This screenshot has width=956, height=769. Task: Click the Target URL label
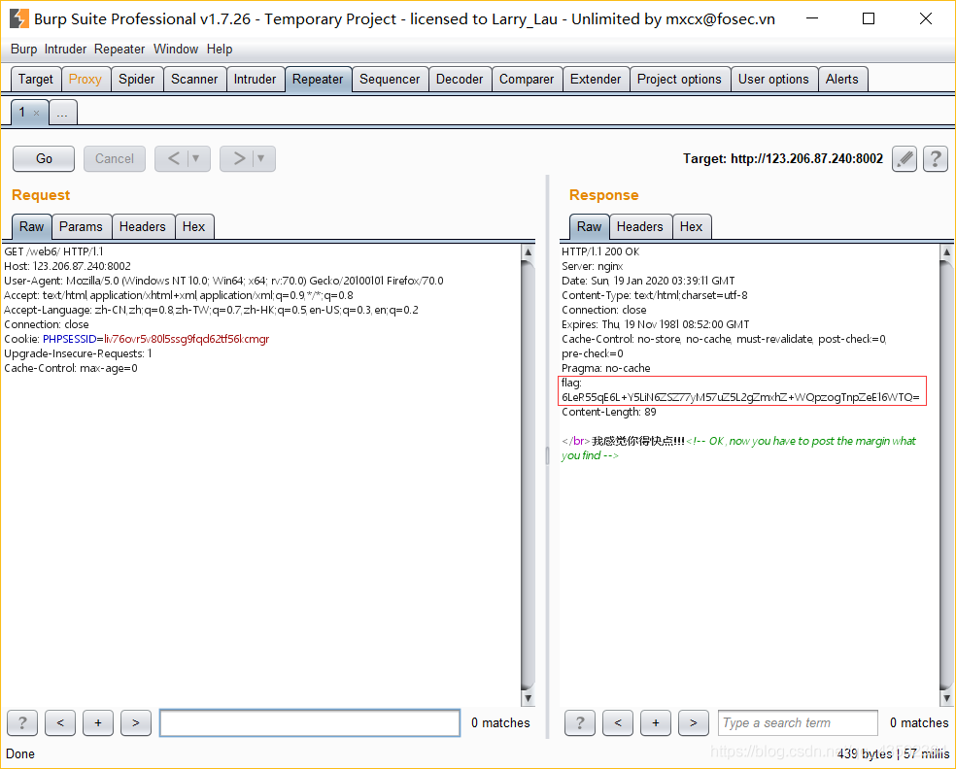[x=783, y=159]
